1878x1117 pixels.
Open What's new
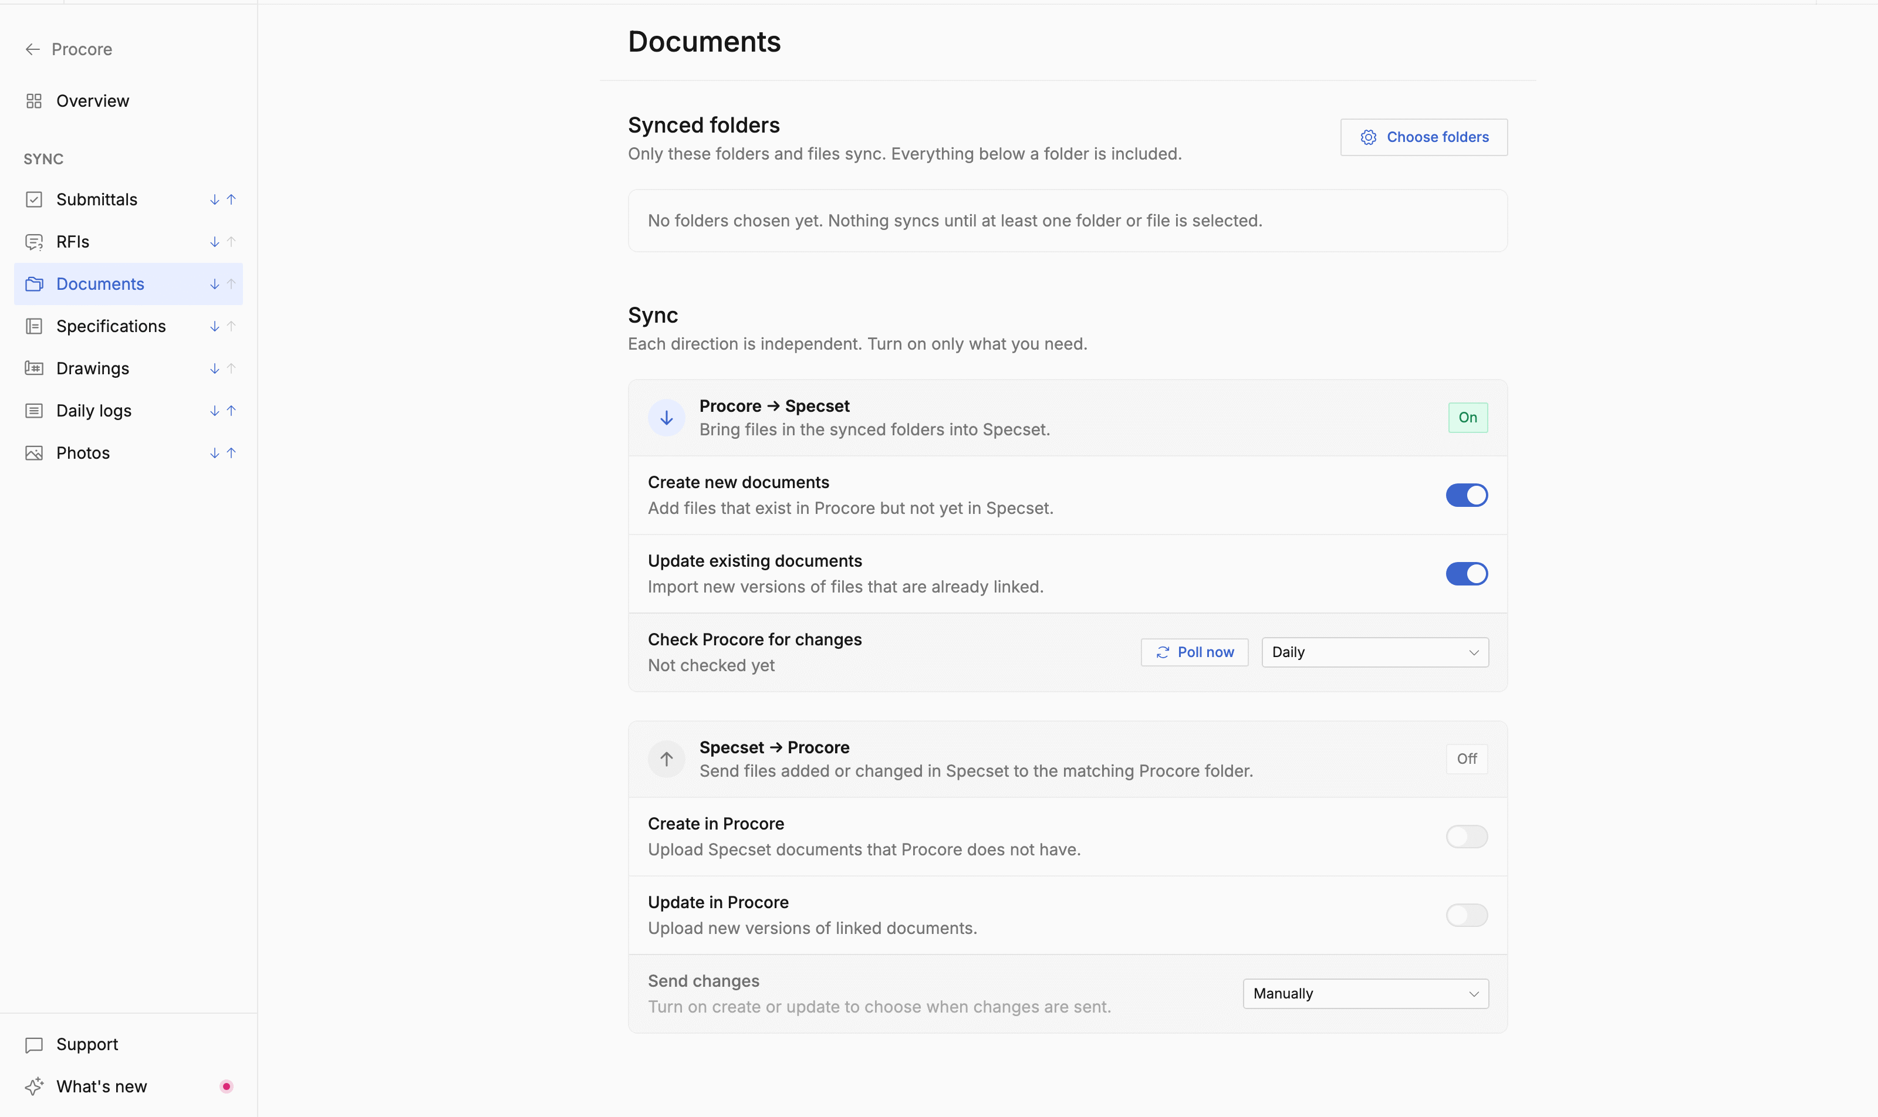point(129,1086)
